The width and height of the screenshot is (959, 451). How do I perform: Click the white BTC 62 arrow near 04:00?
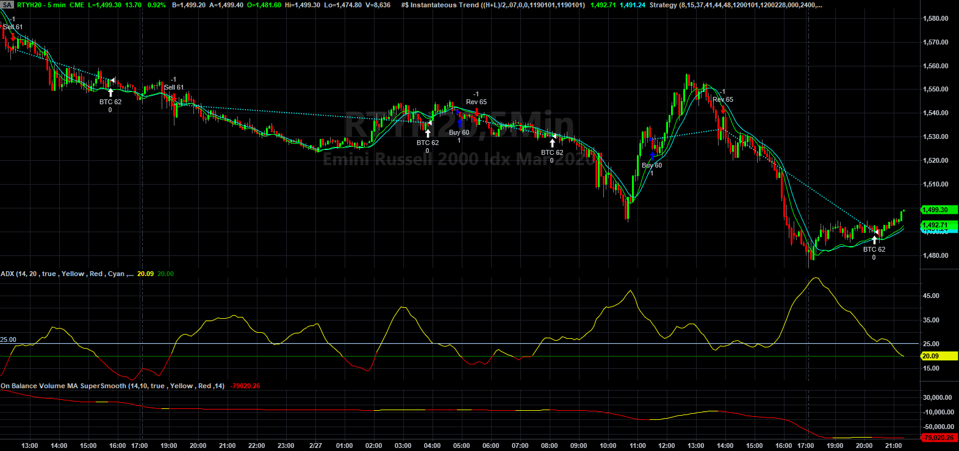(428, 133)
